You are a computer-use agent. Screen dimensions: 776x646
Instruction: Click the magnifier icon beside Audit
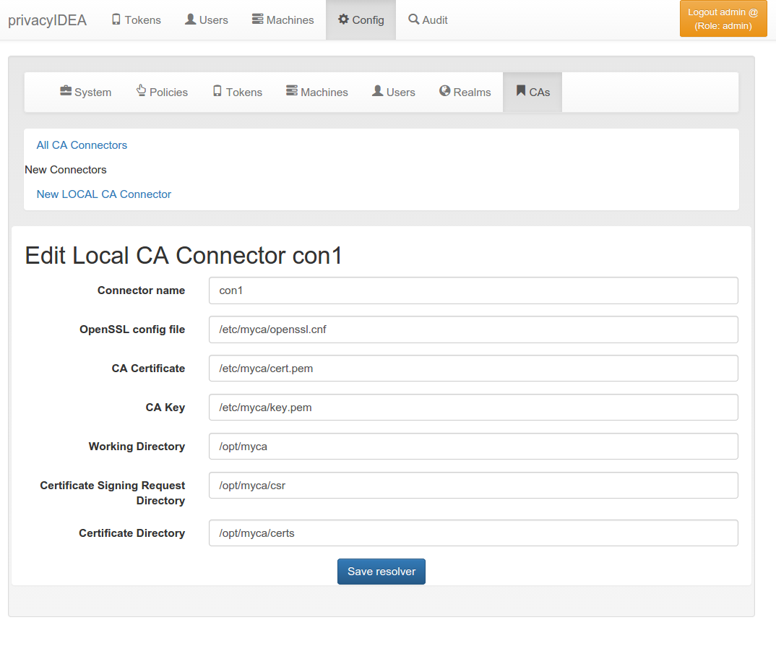coord(414,20)
